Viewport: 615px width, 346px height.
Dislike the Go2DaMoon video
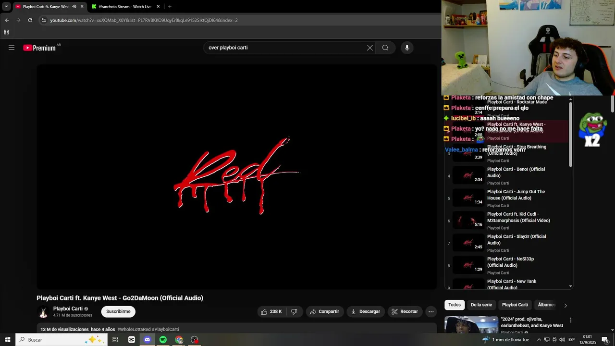pyautogui.click(x=294, y=311)
